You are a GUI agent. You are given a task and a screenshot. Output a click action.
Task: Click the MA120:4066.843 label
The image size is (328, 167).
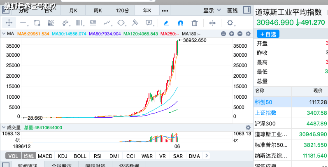pos(141,34)
